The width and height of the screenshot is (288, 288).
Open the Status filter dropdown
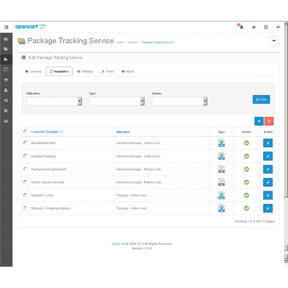[180, 101]
